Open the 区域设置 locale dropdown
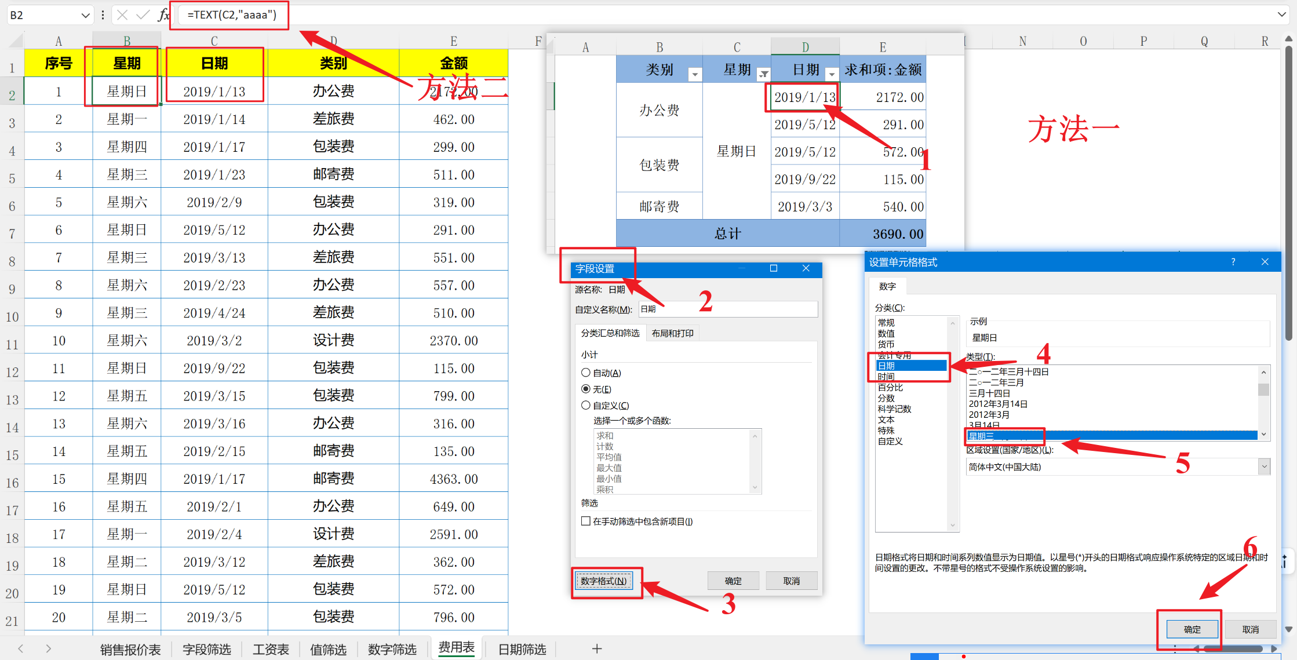The width and height of the screenshot is (1297, 660). pyautogui.click(x=1264, y=466)
